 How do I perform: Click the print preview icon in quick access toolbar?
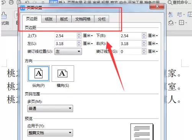19,2
